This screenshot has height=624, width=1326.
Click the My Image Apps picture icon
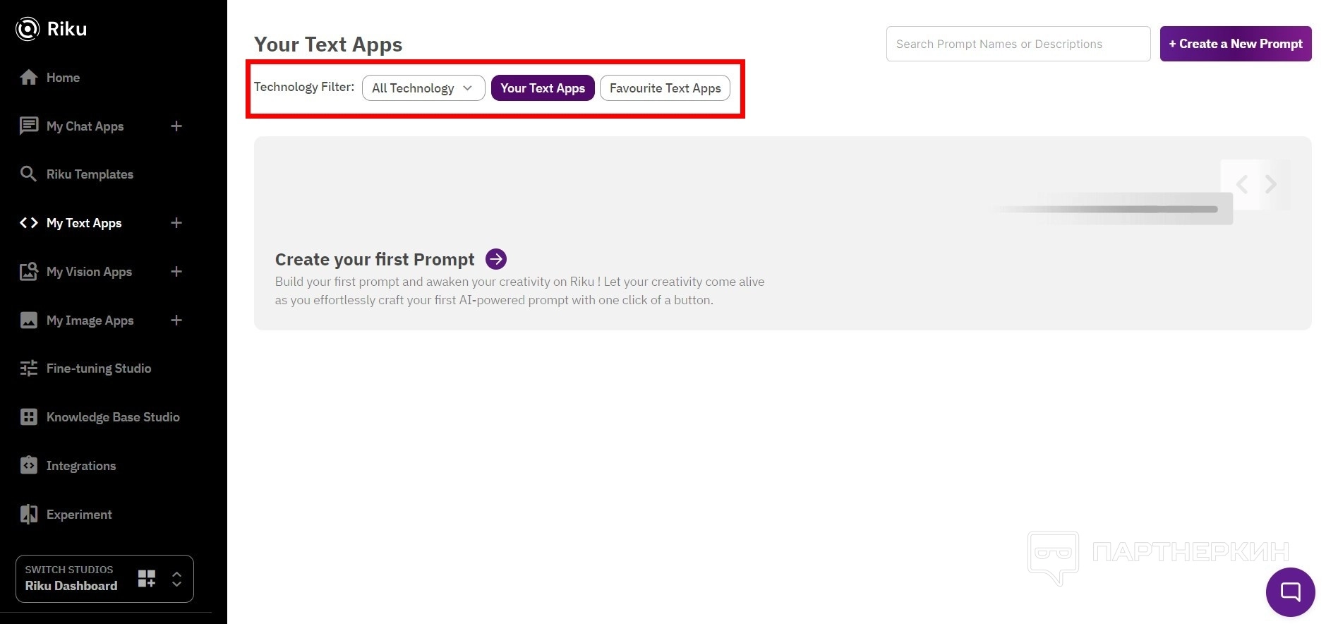point(29,320)
